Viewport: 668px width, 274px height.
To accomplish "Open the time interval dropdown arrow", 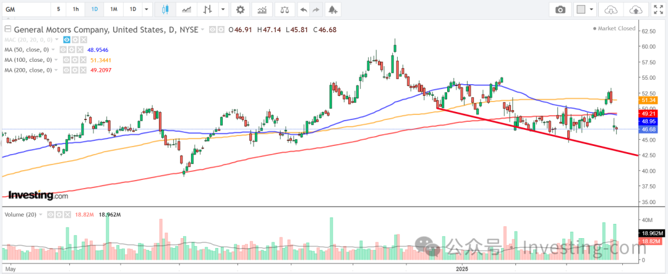I will (x=147, y=9).
